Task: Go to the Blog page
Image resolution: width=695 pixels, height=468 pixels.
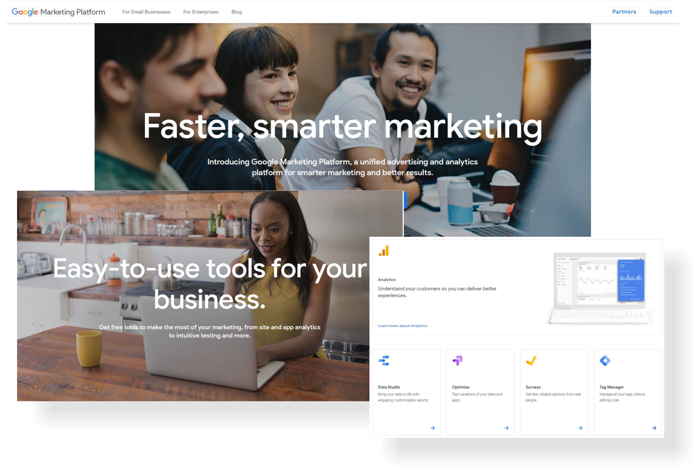Action: (236, 12)
